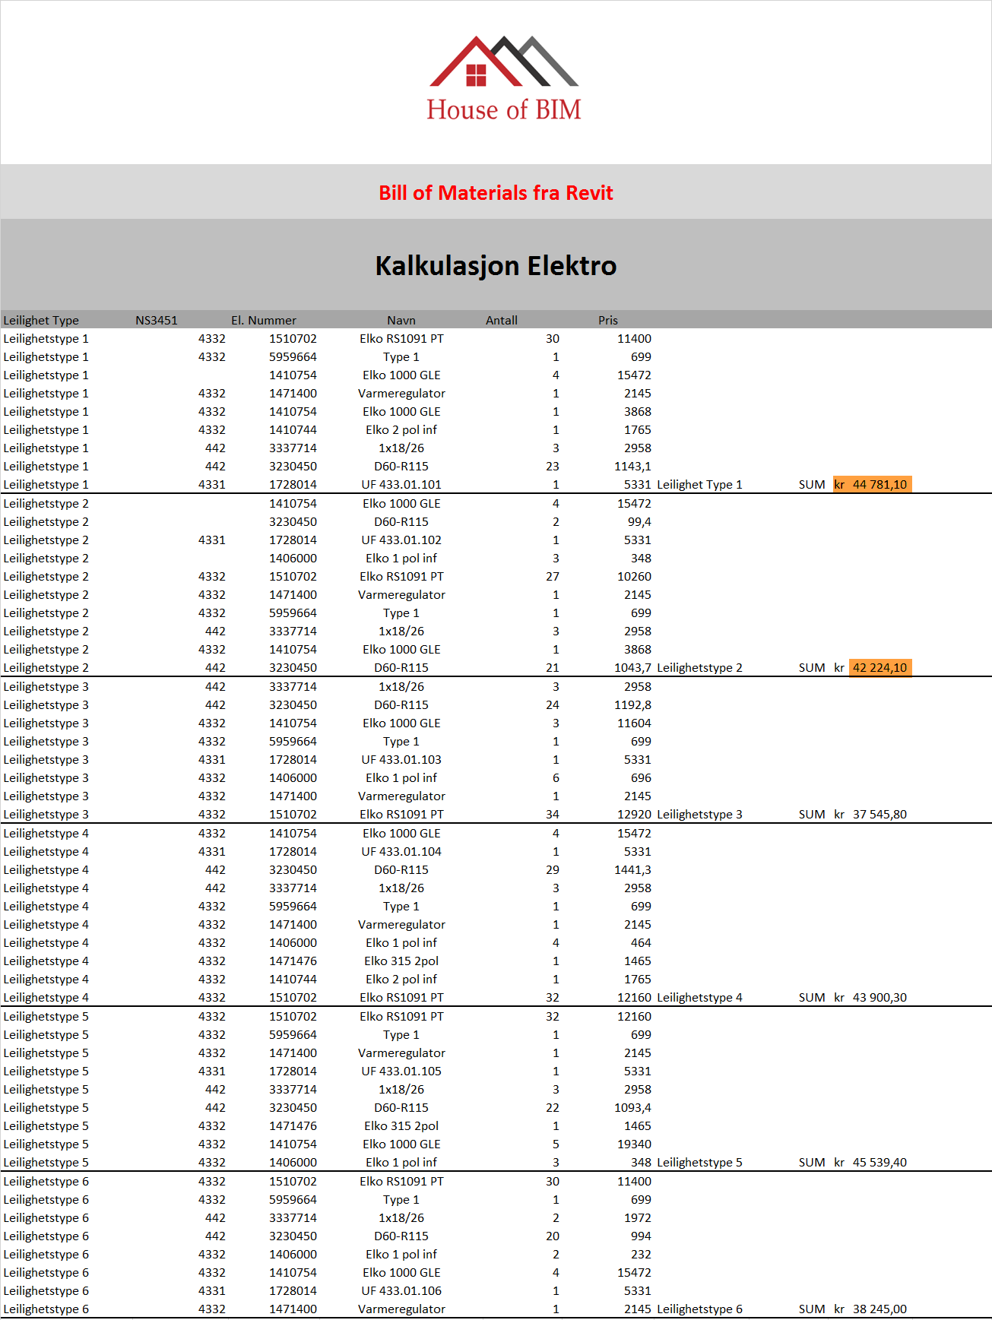Click the 'Leilighet Type' column header
The height and width of the screenshot is (1320, 992).
tap(41, 320)
